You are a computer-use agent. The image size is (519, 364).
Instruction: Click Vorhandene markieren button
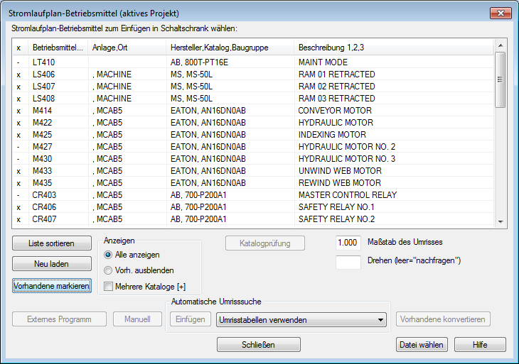pyautogui.click(x=52, y=286)
